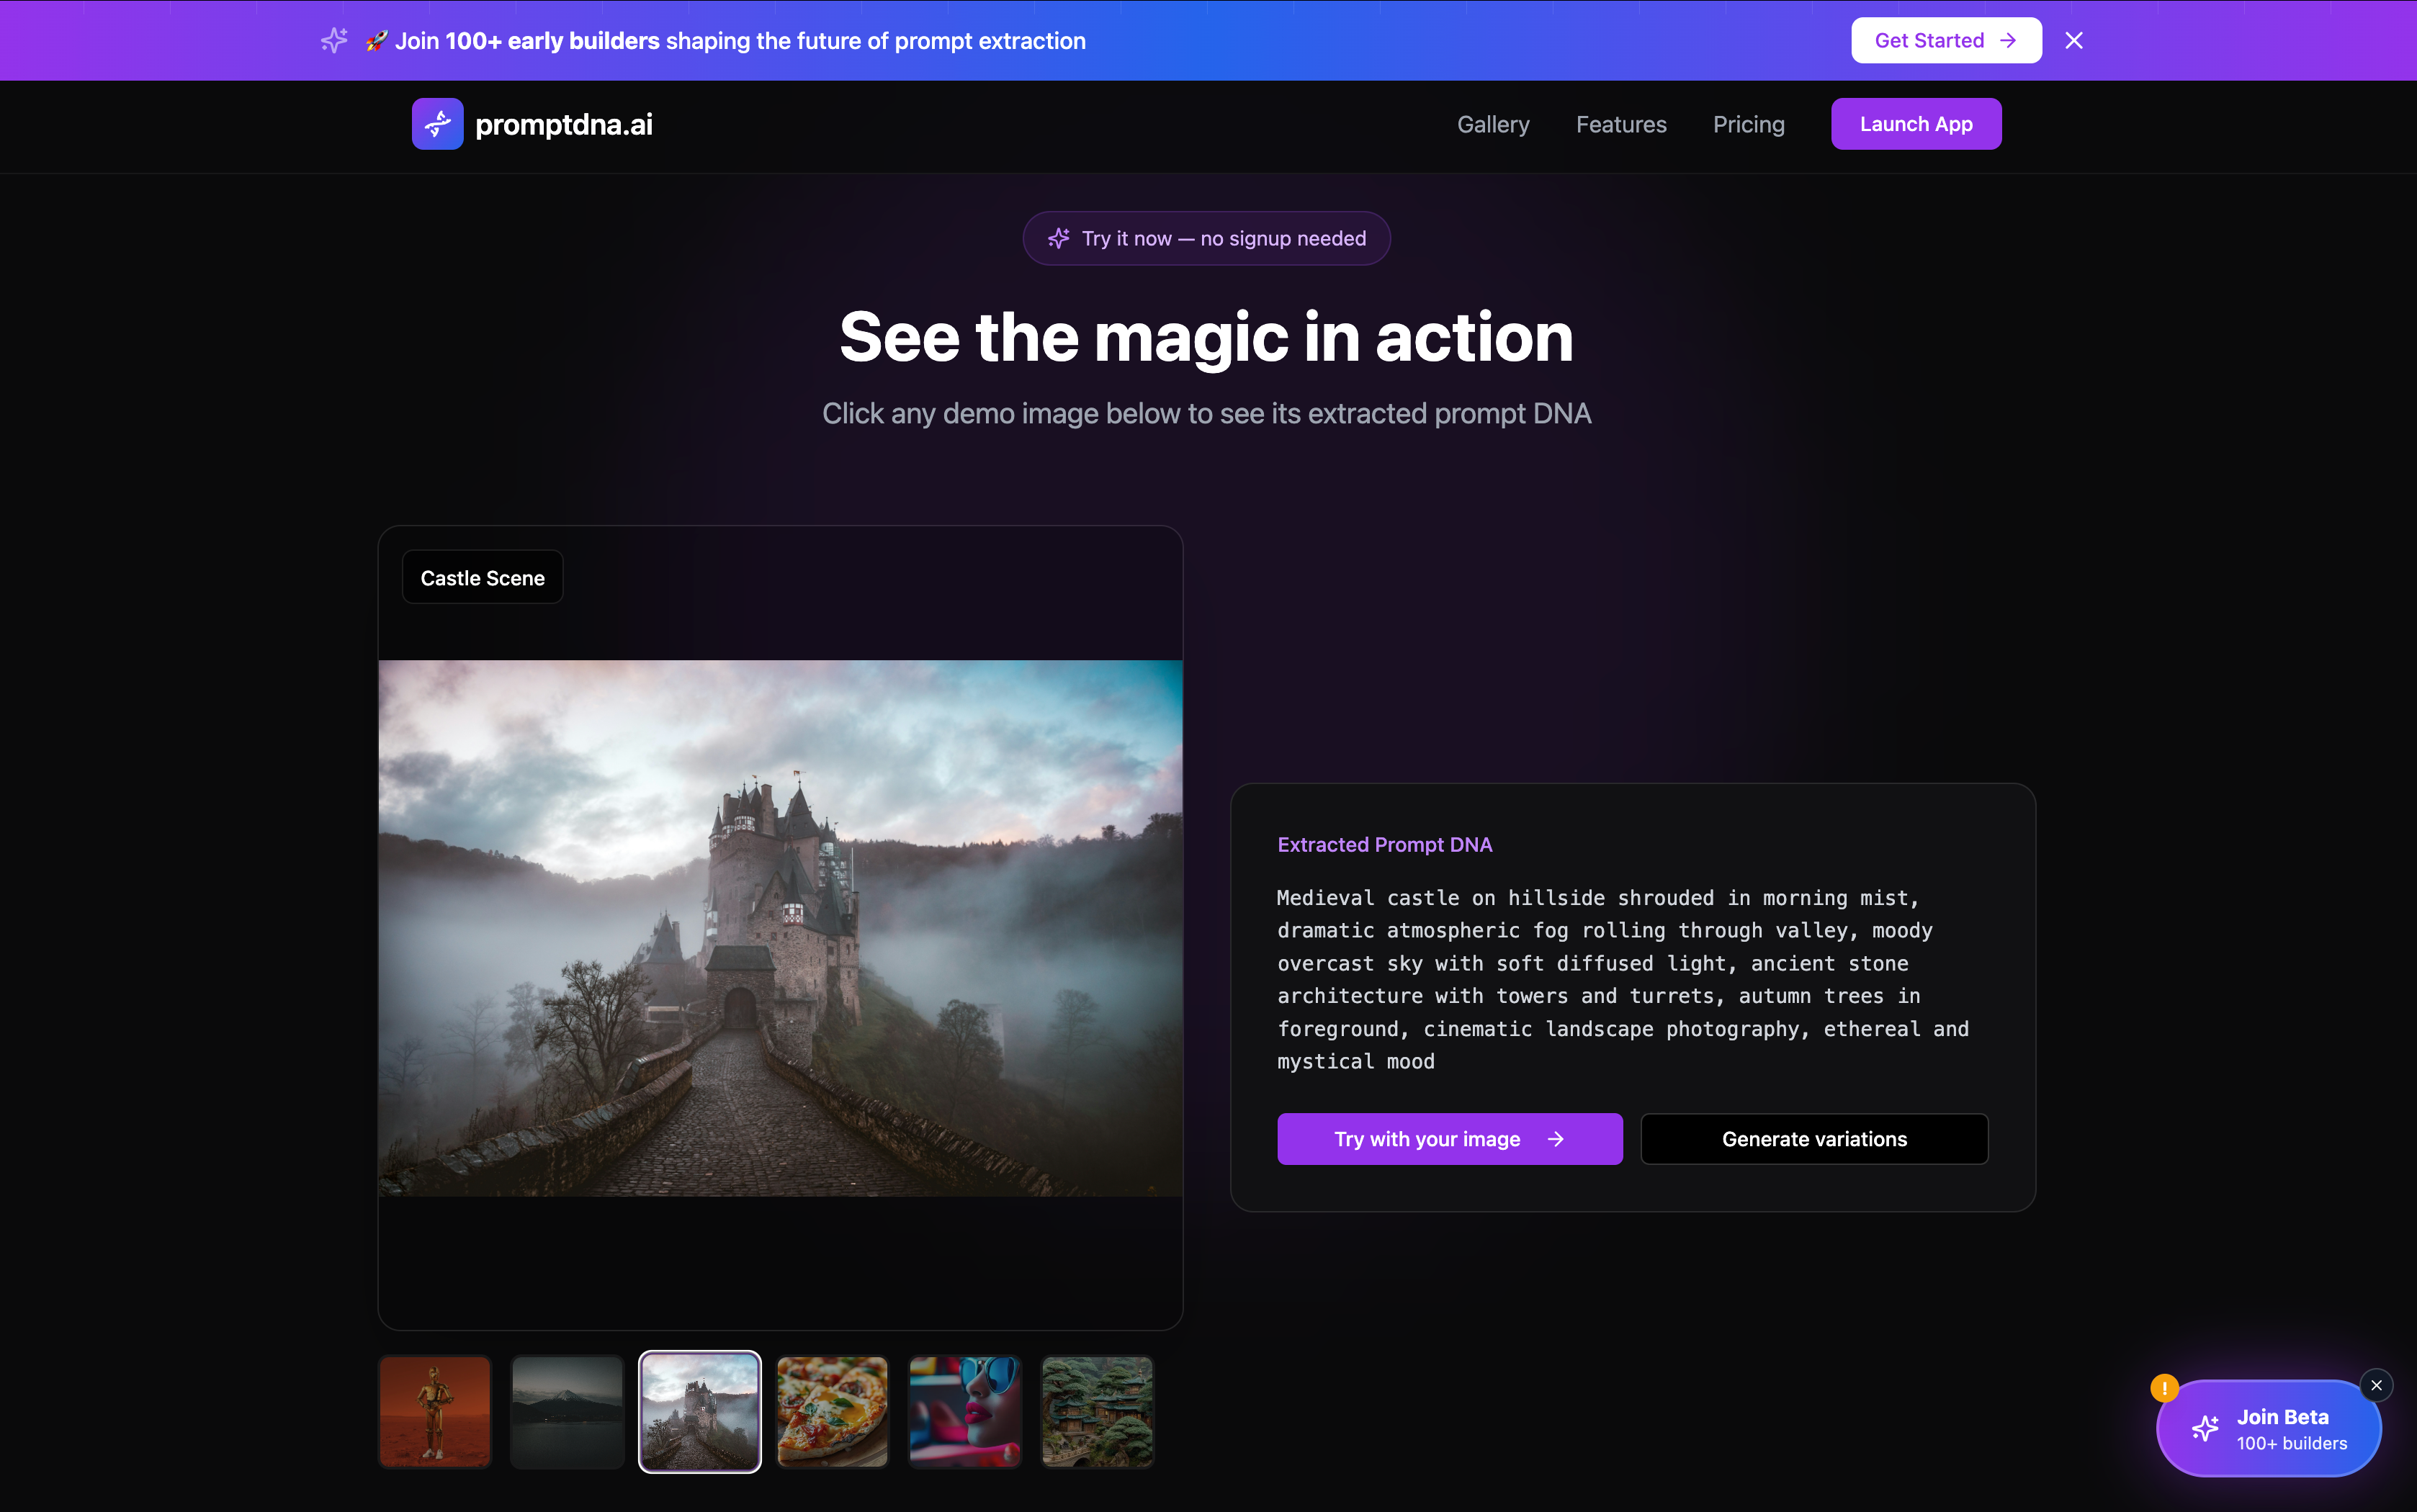Open the Gallery nav link
The image size is (2417, 1512).
pyautogui.click(x=1492, y=124)
